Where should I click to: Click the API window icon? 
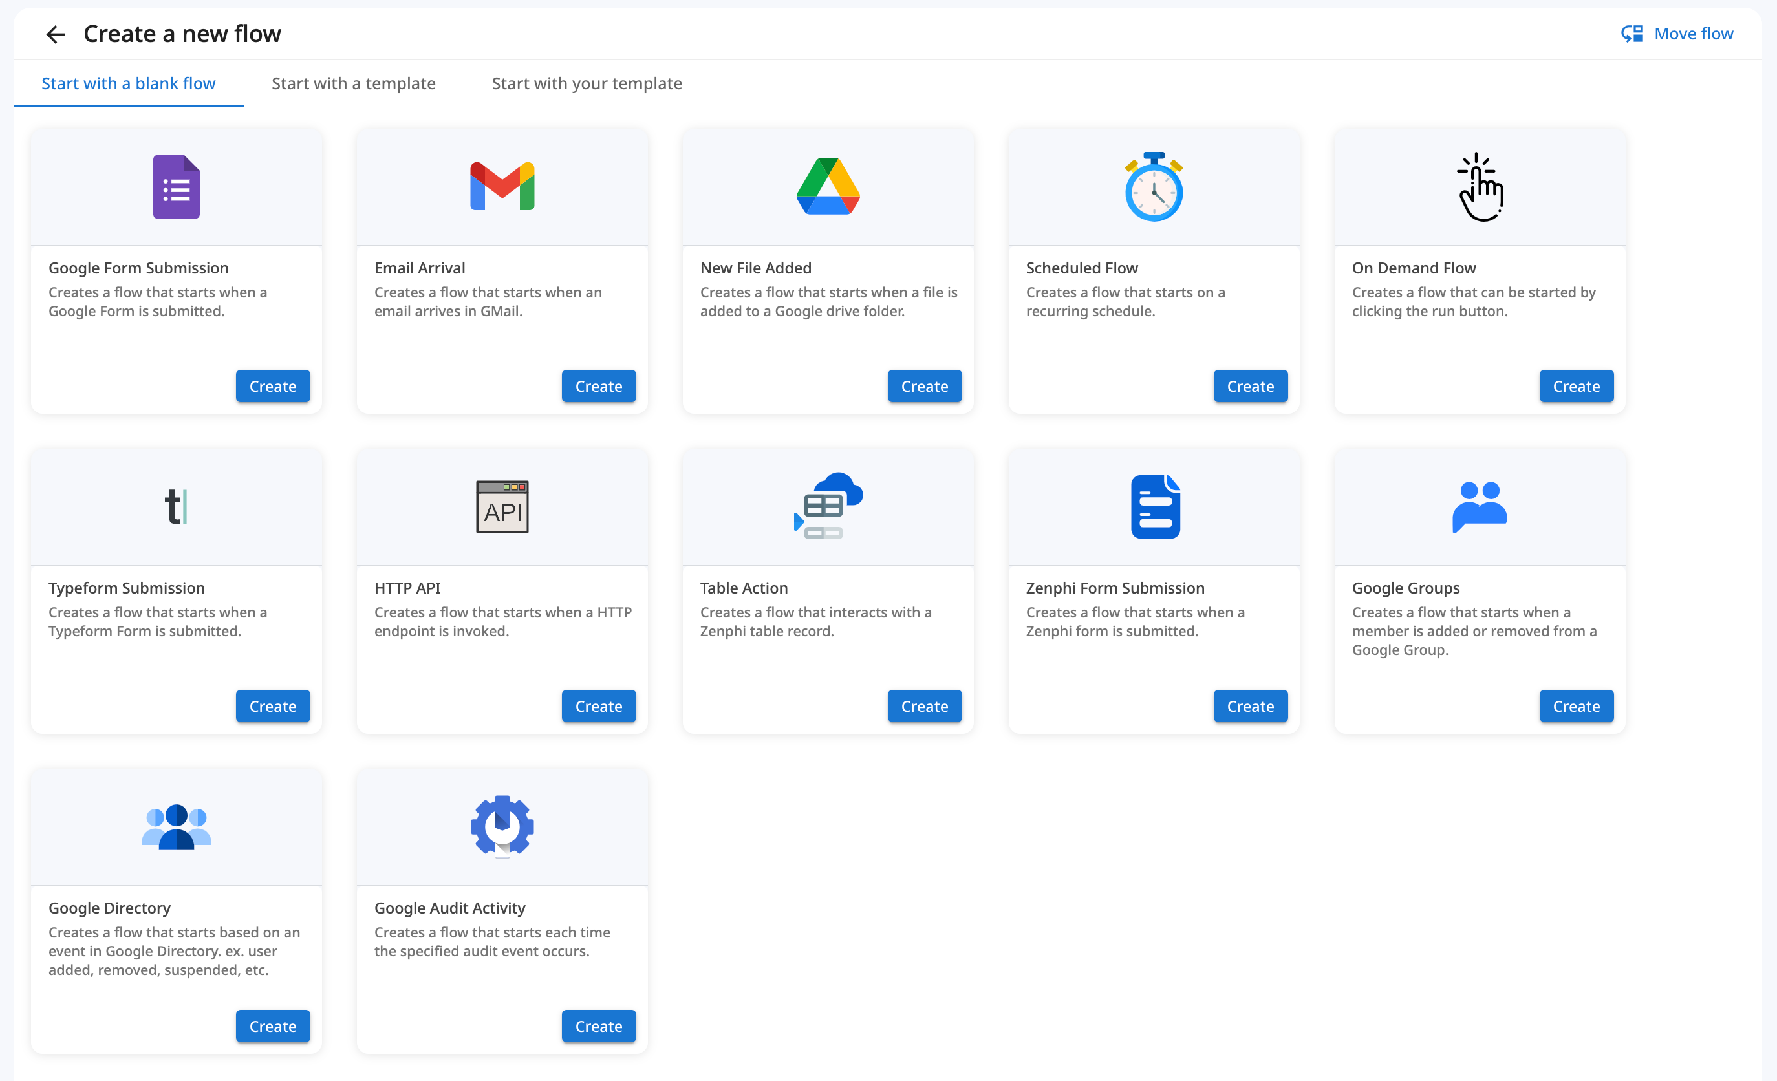[502, 507]
